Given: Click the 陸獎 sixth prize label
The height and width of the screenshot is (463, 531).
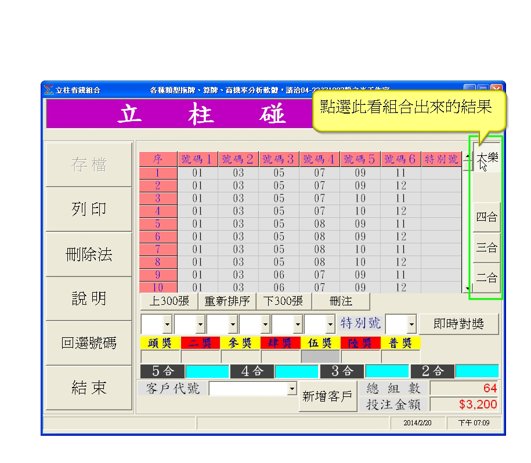Looking at the screenshot, I should click(x=360, y=343).
